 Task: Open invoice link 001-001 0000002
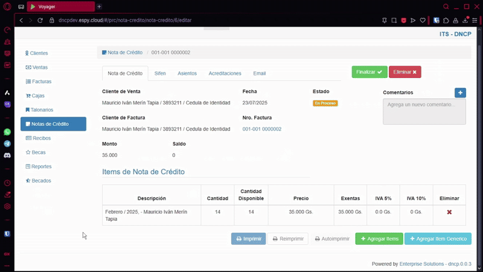coord(262,129)
